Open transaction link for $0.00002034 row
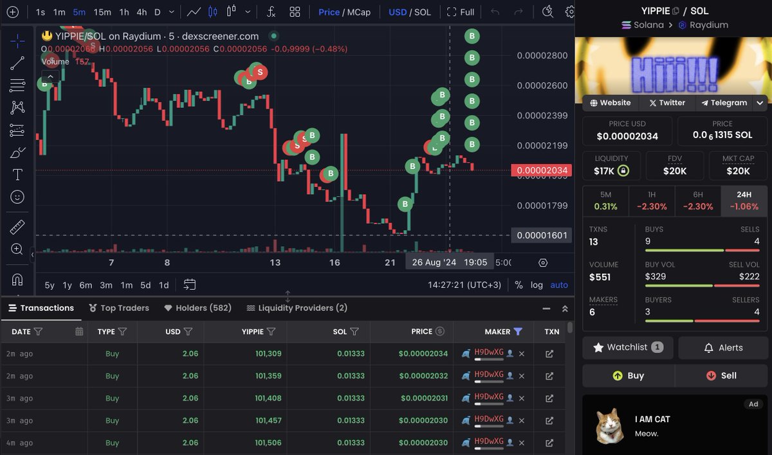Viewport: 772px width, 455px height. [549, 353]
